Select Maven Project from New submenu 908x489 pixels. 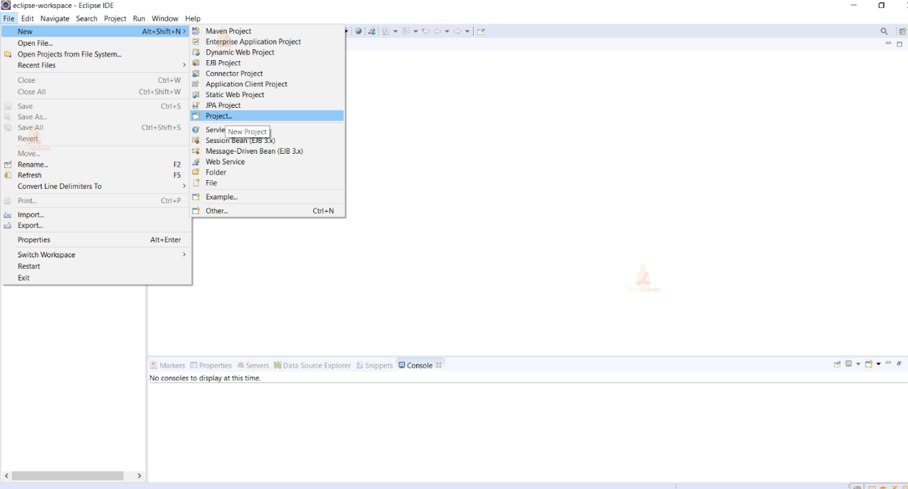pyautogui.click(x=267, y=31)
